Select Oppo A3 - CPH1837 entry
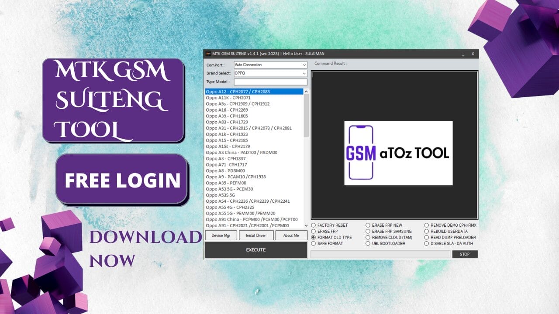 254,159
